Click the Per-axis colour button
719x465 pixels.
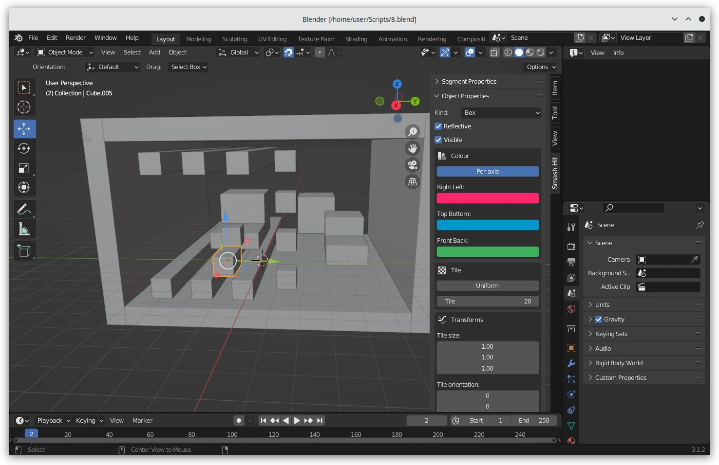point(488,172)
